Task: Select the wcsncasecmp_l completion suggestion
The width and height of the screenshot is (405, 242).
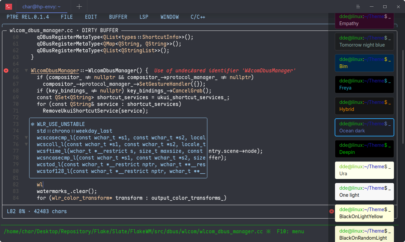Action: [118, 158]
